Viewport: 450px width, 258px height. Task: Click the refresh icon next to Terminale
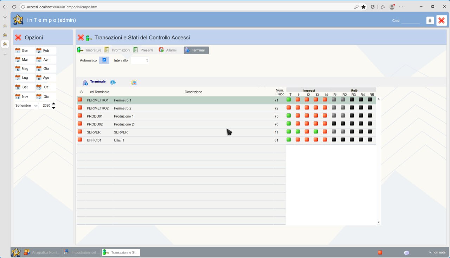(113, 82)
